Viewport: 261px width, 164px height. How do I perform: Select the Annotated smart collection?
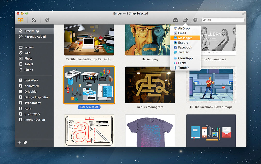(x=34, y=86)
